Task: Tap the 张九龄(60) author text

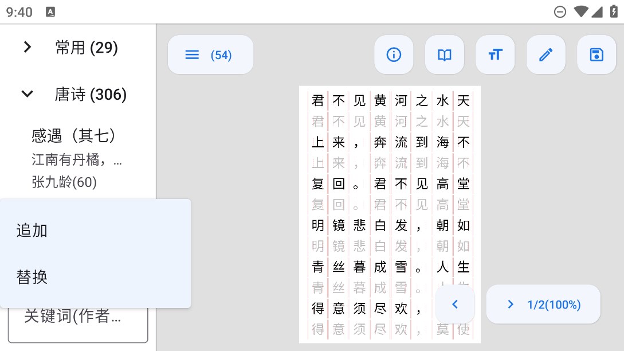Action: [64, 182]
